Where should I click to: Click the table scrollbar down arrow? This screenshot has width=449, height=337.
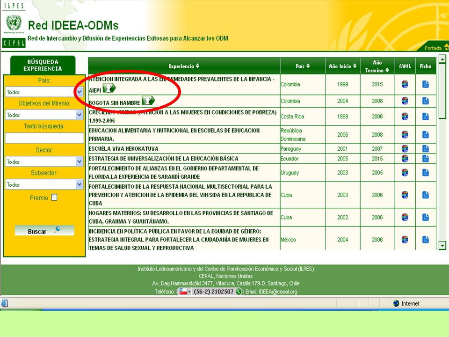tap(442, 246)
